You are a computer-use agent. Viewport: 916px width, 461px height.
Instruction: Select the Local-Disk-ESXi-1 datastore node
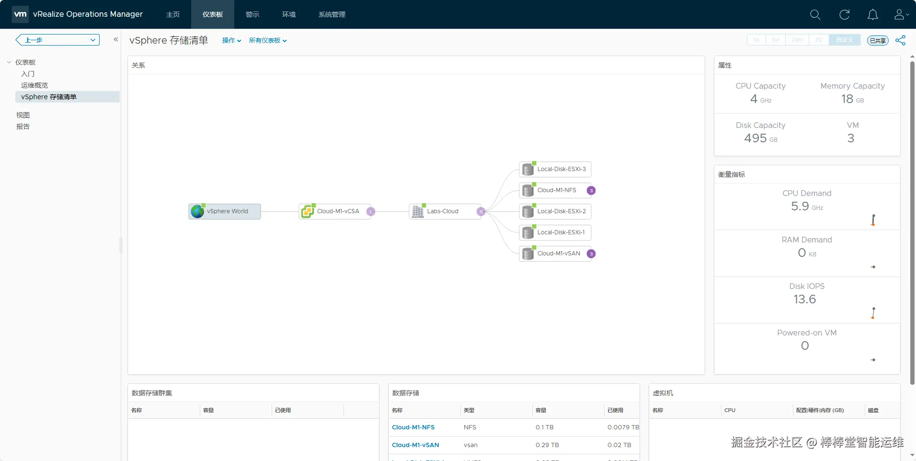pos(555,232)
